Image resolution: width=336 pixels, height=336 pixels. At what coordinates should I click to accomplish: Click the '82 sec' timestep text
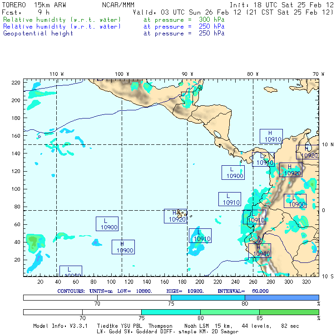(290, 326)
